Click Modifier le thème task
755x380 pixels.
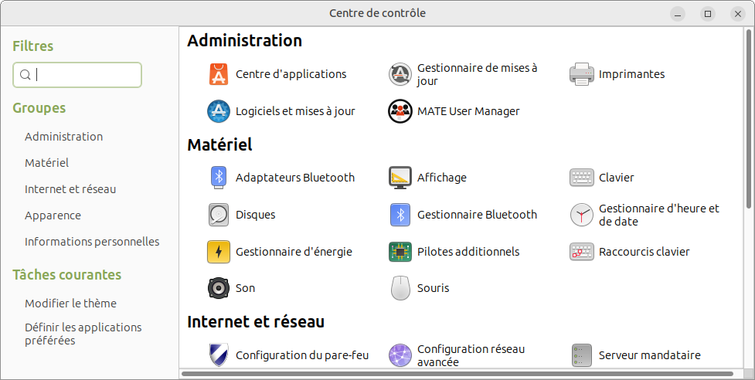70,304
